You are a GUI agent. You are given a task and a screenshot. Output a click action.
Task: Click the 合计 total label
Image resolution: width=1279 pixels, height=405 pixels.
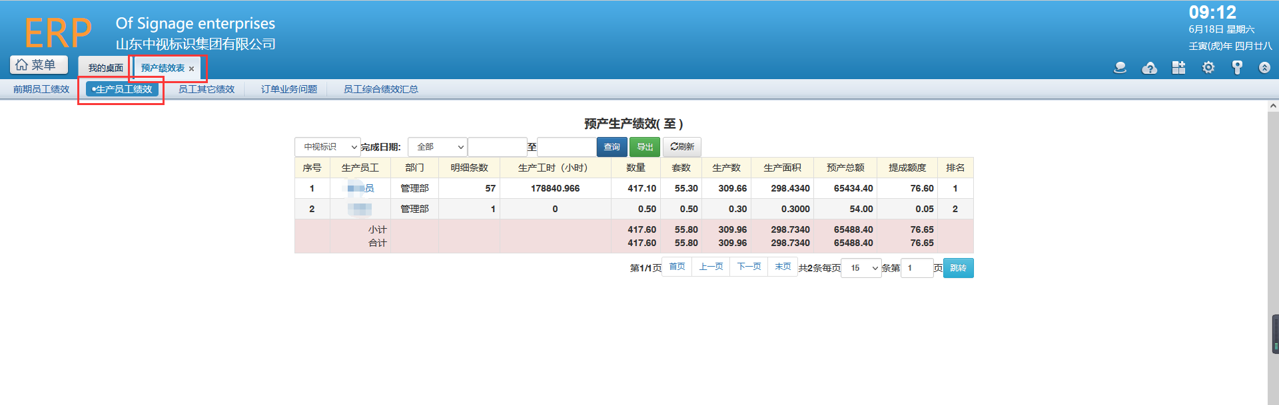click(377, 243)
